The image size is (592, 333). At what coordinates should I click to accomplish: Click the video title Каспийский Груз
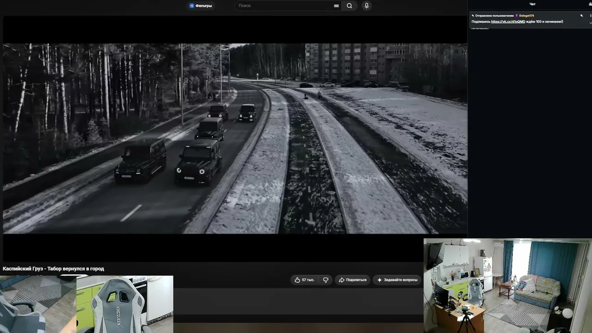(x=53, y=269)
